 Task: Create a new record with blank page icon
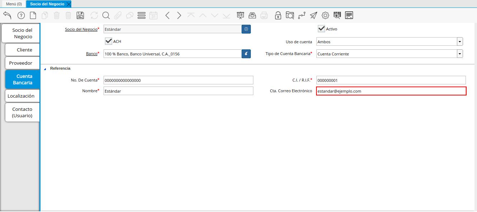(x=33, y=15)
